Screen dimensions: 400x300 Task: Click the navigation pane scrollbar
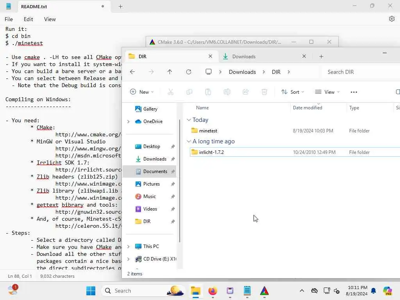(180, 180)
